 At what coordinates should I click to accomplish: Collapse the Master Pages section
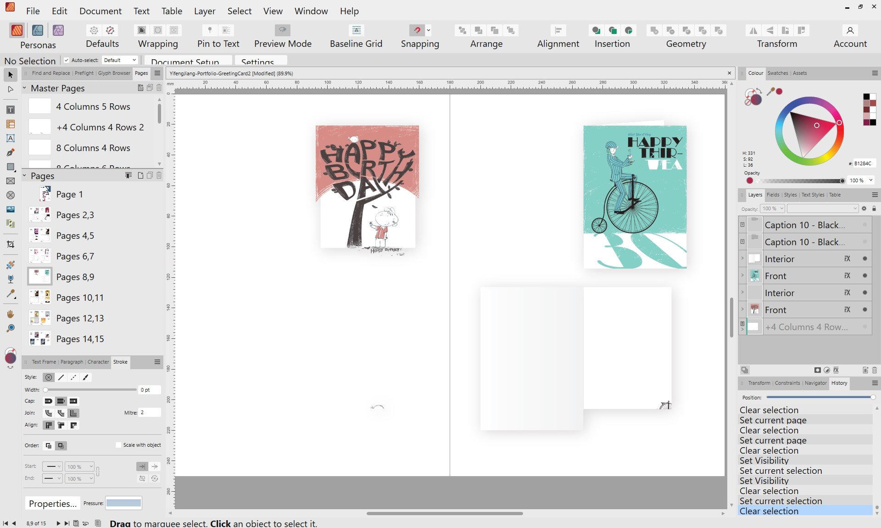point(24,88)
